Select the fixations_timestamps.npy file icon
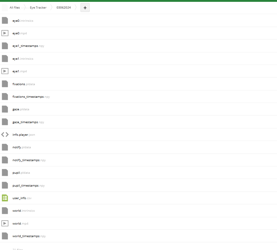Image resolution: width=277 pixels, height=250 pixels. (x=5, y=97)
